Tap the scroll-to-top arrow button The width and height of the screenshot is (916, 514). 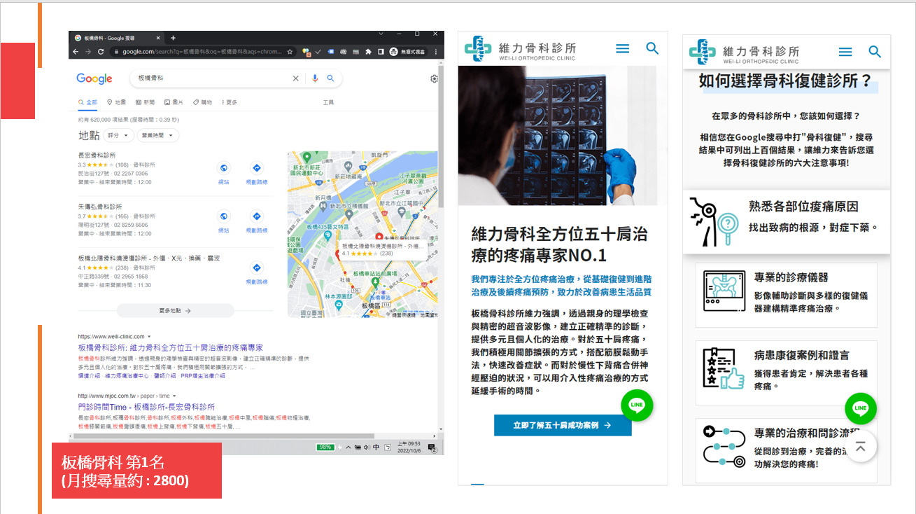click(861, 447)
